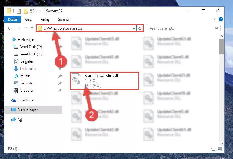Image resolution: width=233 pixels, height=159 pixels.
Task: Click the scroll up arrow
Action: tap(221, 36)
